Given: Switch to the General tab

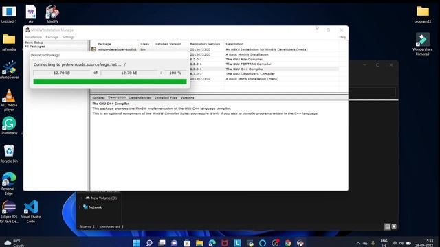Looking at the screenshot, I should click(x=98, y=97).
